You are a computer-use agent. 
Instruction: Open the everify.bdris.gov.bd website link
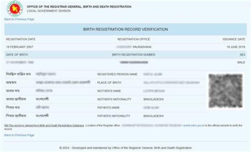point(195,125)
